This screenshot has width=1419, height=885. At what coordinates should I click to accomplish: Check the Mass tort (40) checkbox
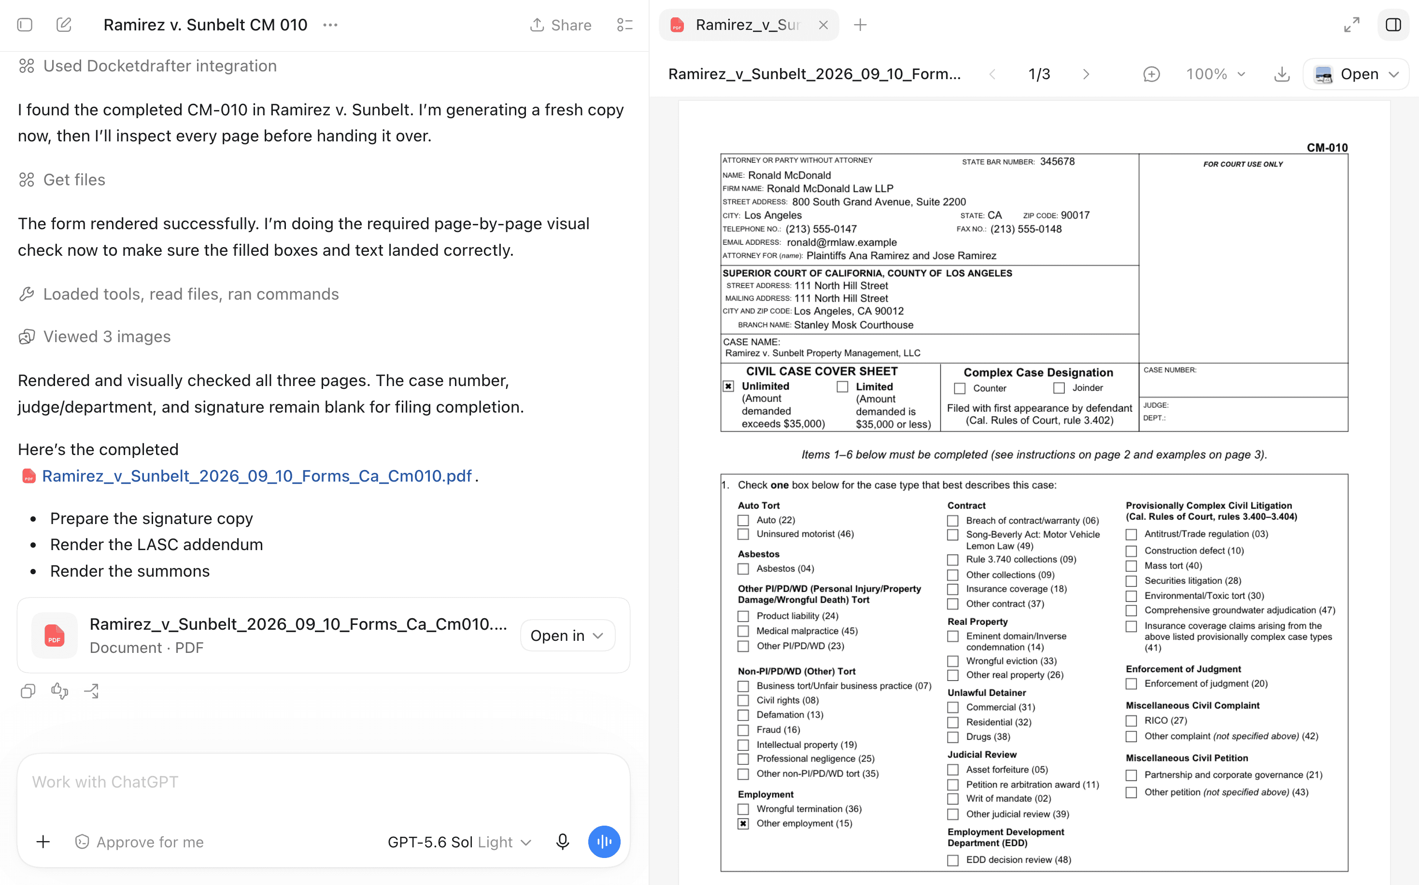1131,566
